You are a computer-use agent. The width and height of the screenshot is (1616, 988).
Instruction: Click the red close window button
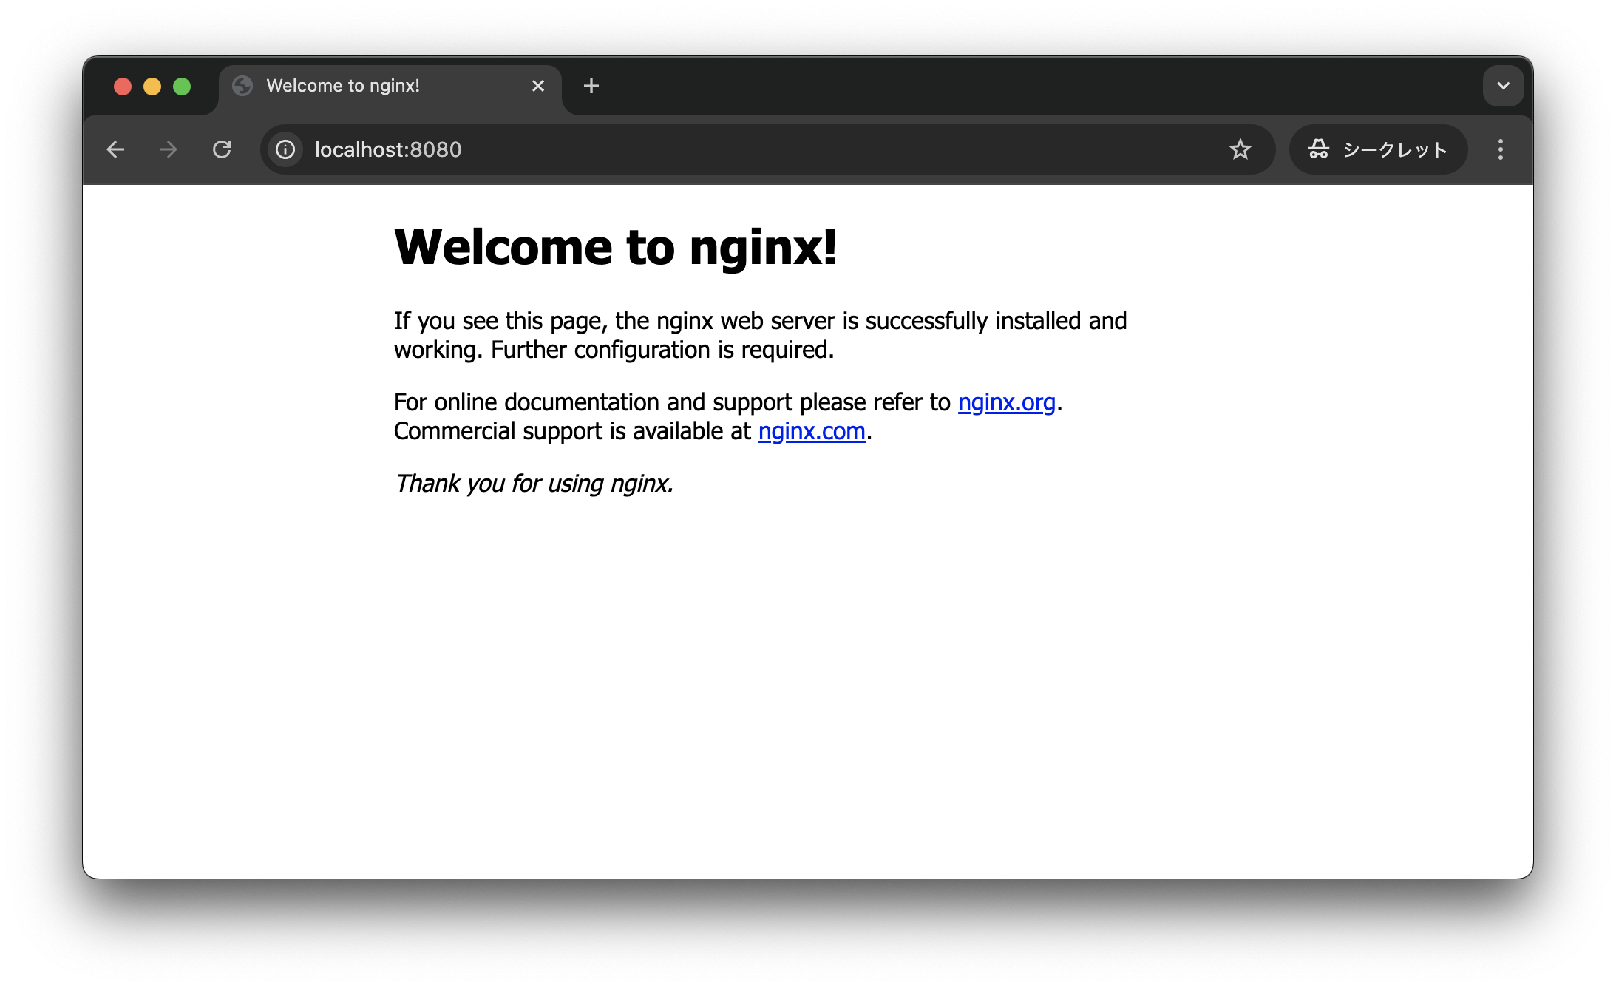123,87
